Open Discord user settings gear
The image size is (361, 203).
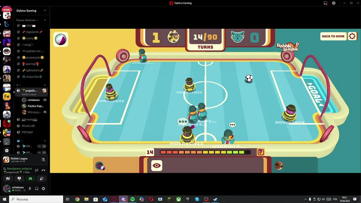click(x=43, y=189)
